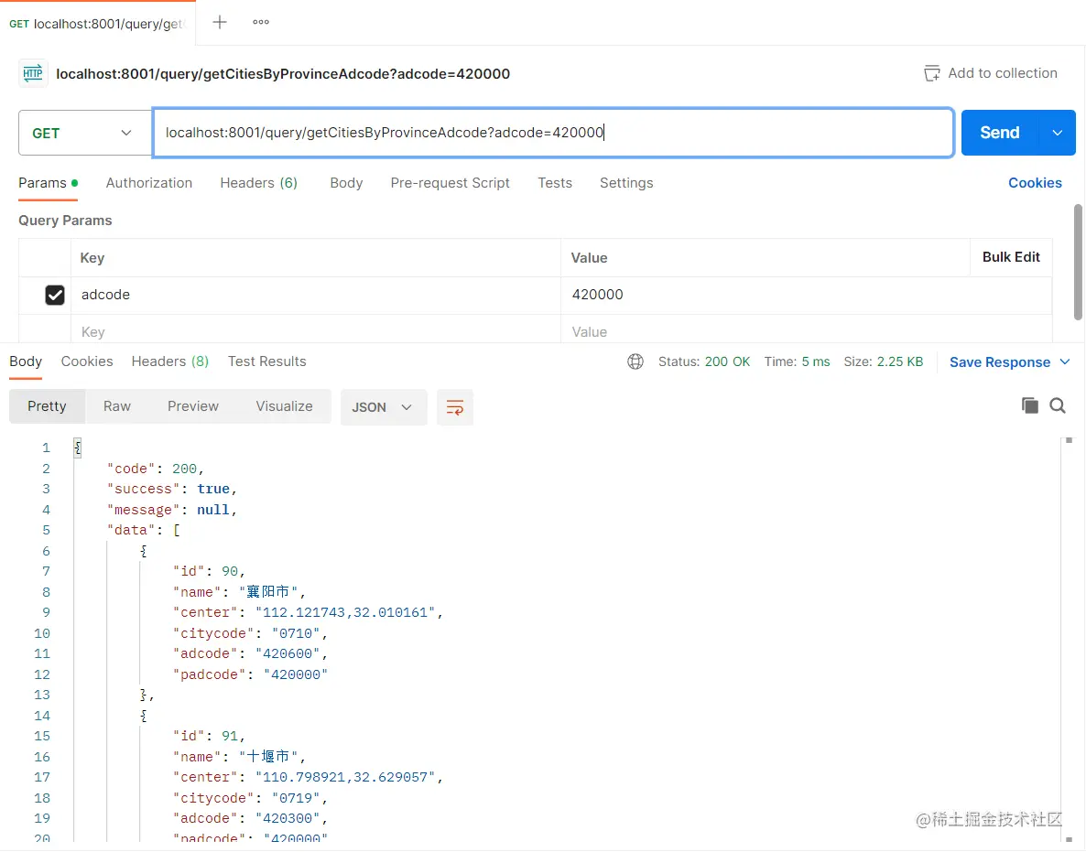Go to Pre-request Script tab
This screenshot has width=1086, height=852.
451,183
